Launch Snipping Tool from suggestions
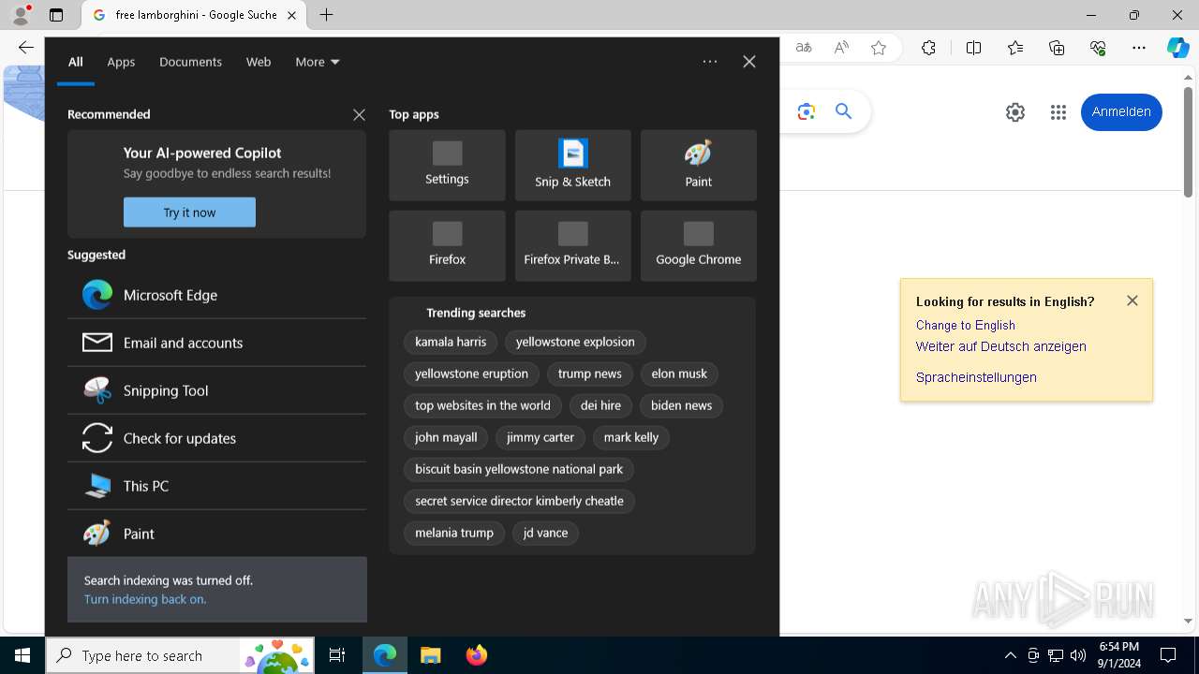 tap(216, 390)
